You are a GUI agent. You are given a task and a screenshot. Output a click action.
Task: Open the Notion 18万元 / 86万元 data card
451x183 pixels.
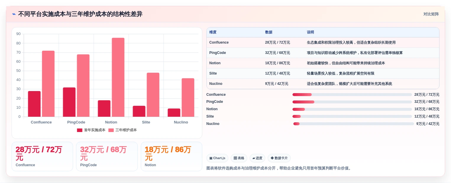172,156
